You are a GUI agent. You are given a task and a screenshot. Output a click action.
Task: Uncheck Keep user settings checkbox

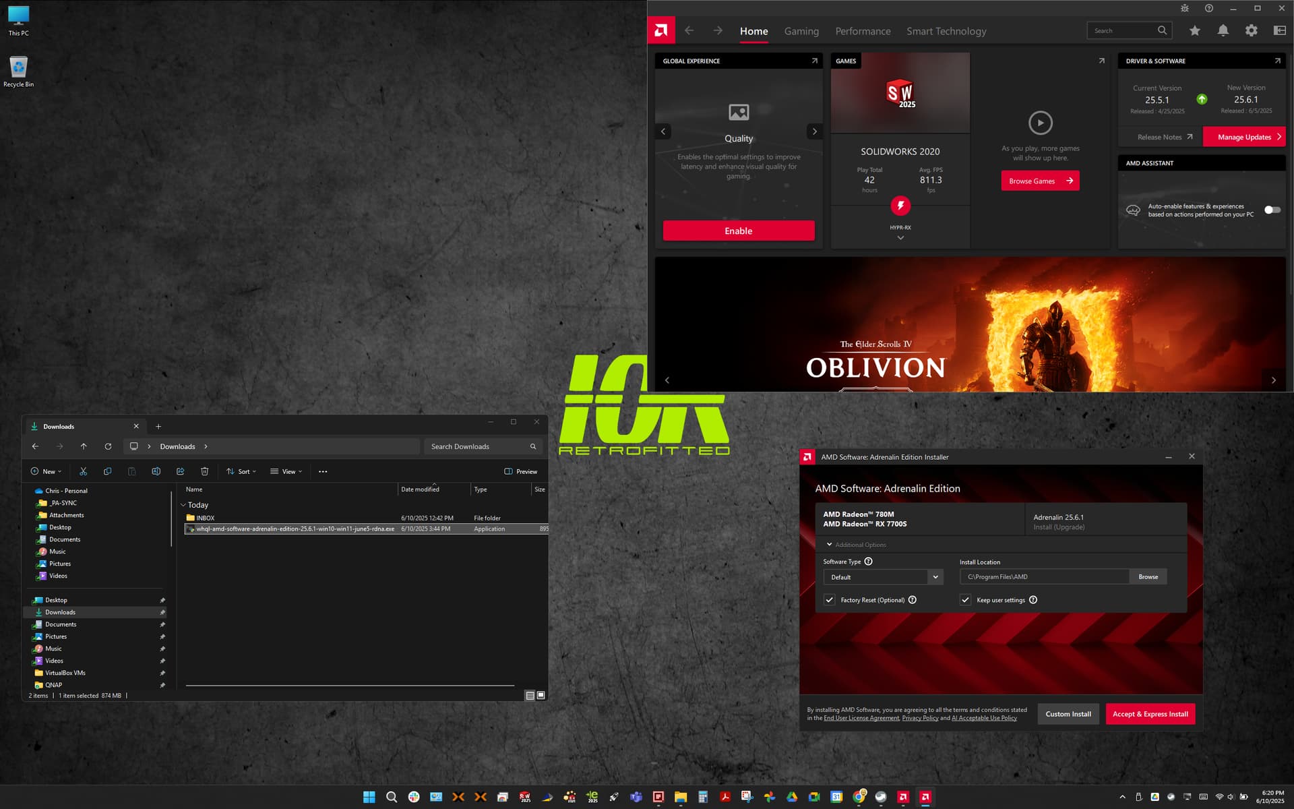click(965, 599)
